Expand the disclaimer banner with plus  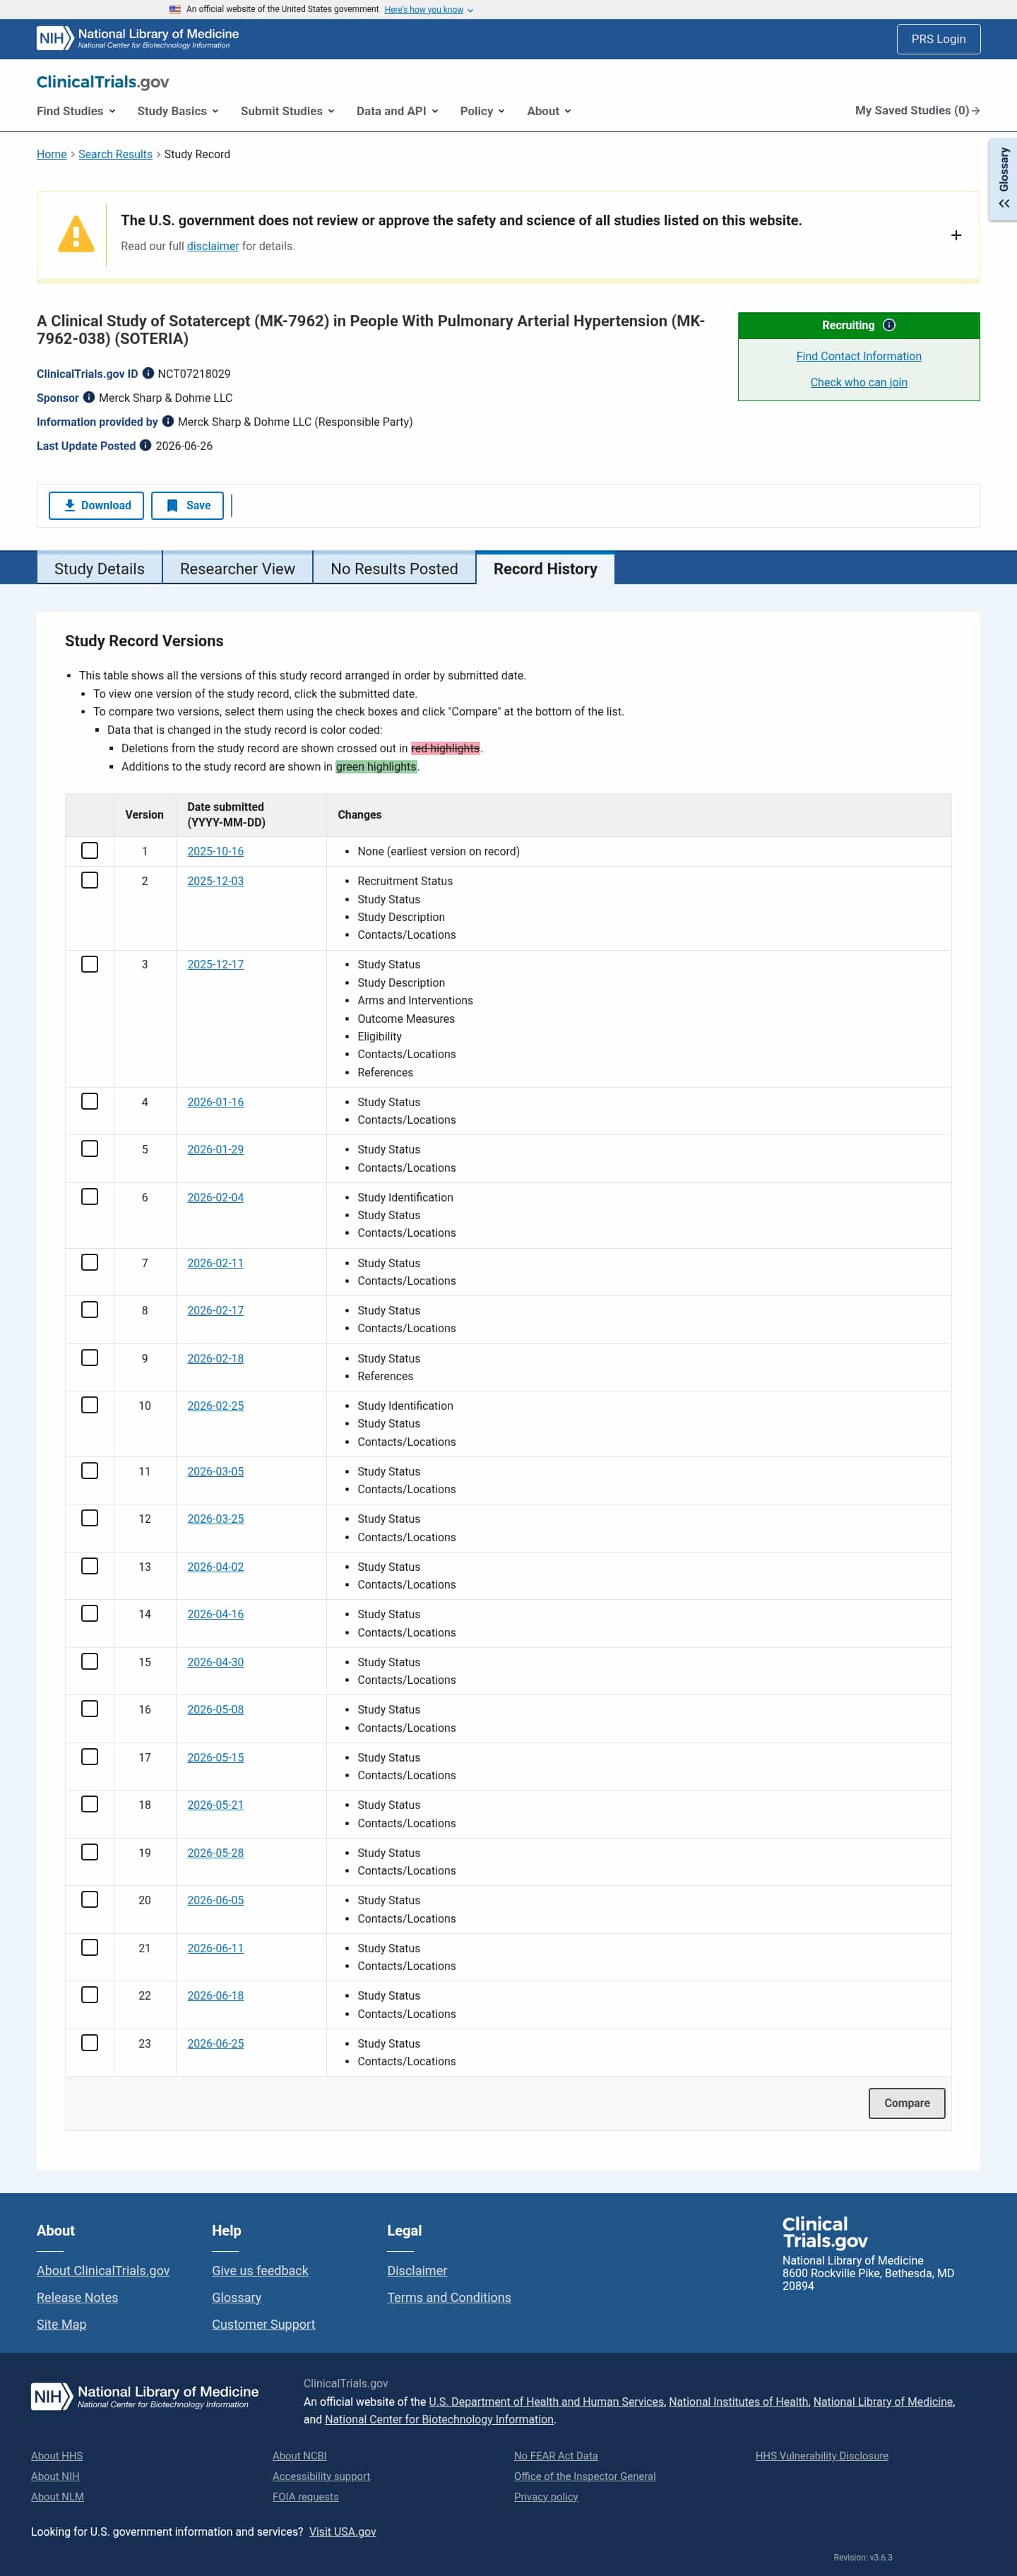(956, 235)
